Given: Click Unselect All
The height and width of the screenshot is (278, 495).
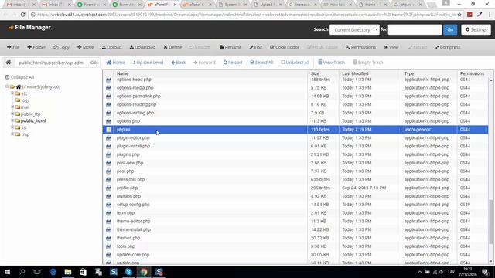Looking at the screenshot, I should pos(295,63).
